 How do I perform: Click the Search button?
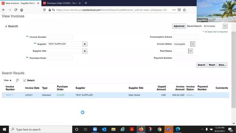pos(201,65)
